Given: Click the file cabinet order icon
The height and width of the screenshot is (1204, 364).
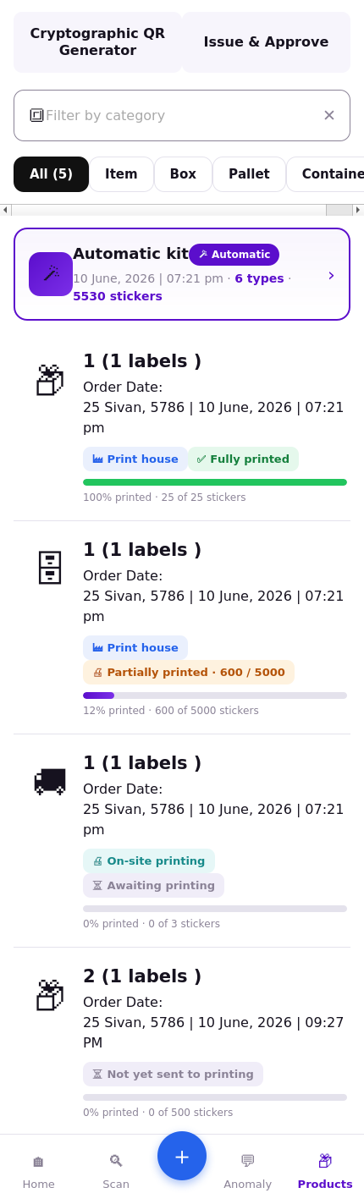Looking at the screenshot, I should coord(50,568).
